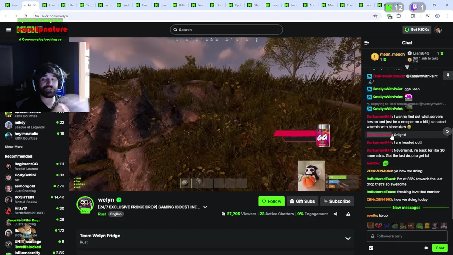Click the mikey channel avatar
The image size is (453, 255).
click(8, 125)
